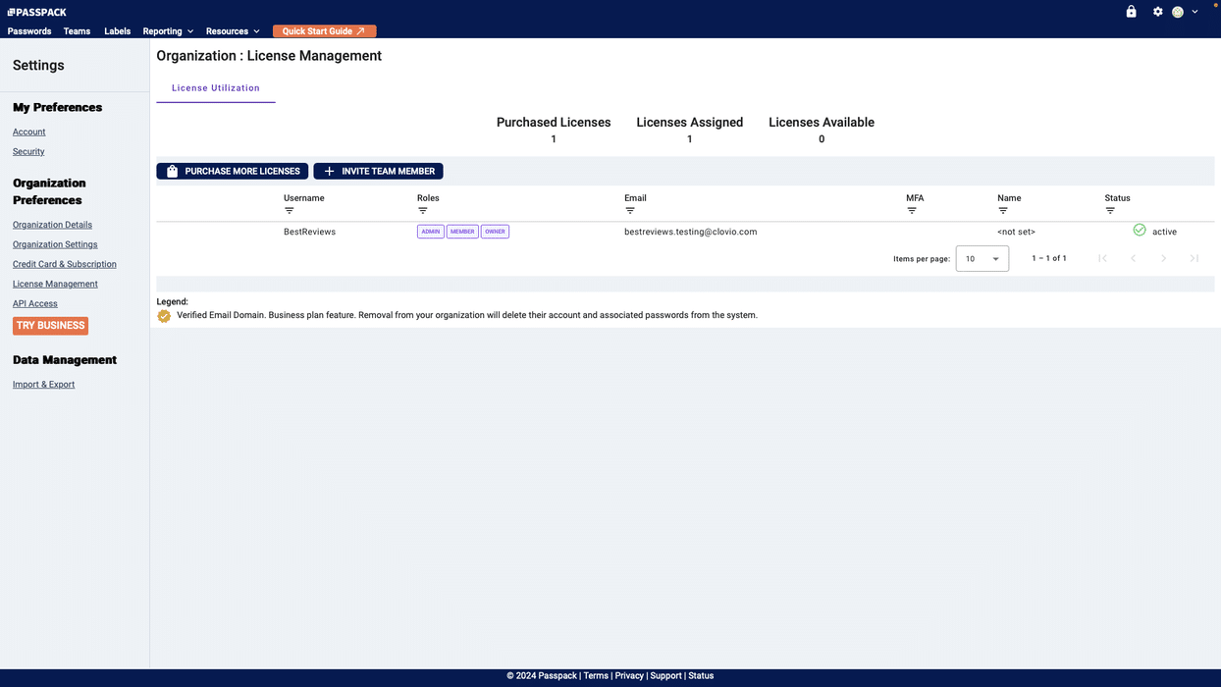Click the Try Business button
The image size is (1221, 687).
(x=50, y=326)
